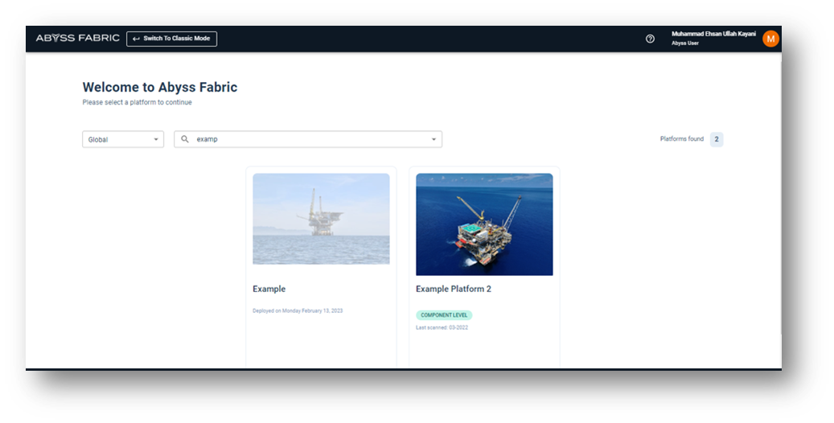The width and height of the screenshot is (834, 423).
Task: Click the return arrow icon beside Classic Mode
Action: click(136, 39)
